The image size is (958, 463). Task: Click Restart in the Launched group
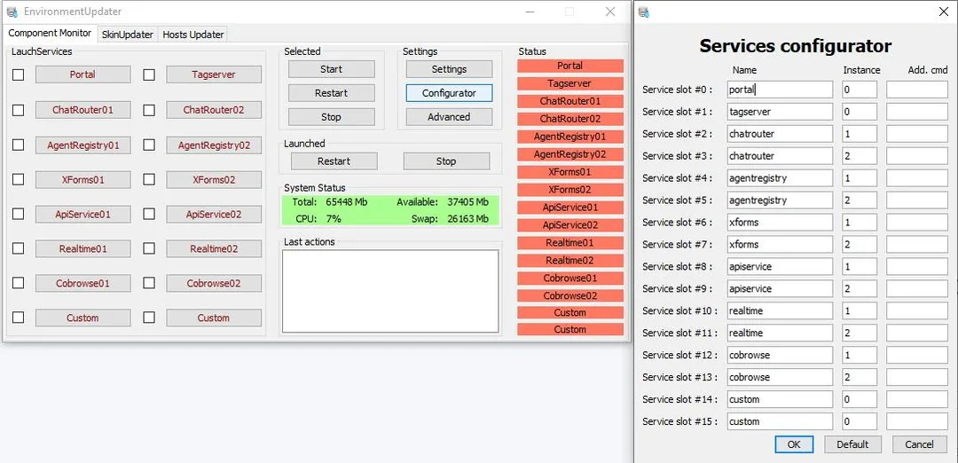(334, 161)
